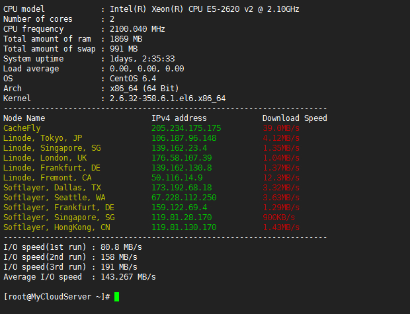410x314 pixels.
Task: Click the Download Speed column header
Action: (294, 118)
